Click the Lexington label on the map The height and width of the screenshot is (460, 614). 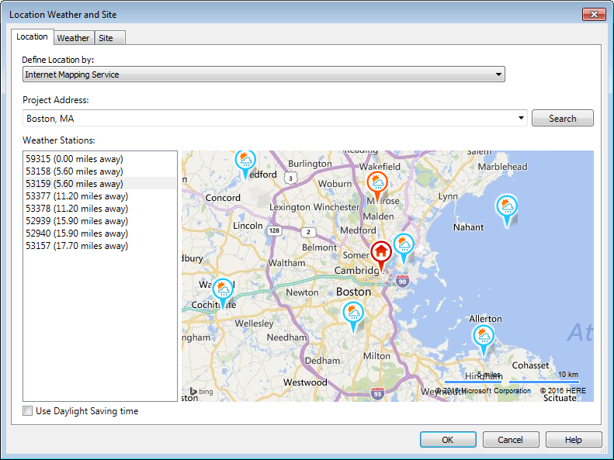[x=290, y=207]
